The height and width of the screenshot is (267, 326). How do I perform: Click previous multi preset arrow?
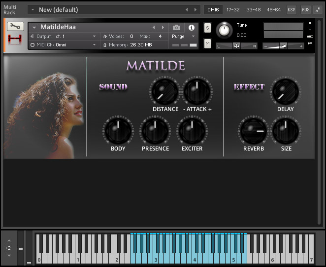[x=187, y=9]
